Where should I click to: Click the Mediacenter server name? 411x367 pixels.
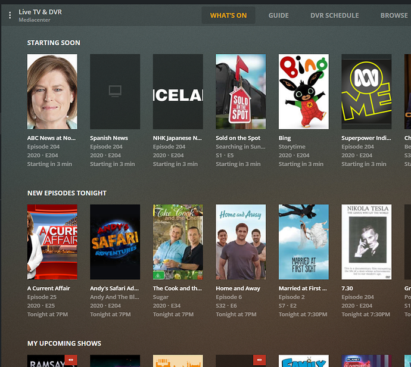coord(35,20)
